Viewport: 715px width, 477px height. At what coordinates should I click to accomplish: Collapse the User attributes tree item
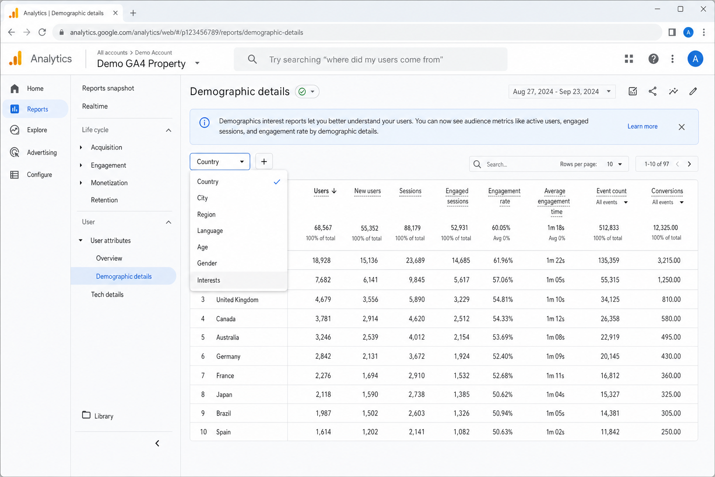tap(81, 240)
